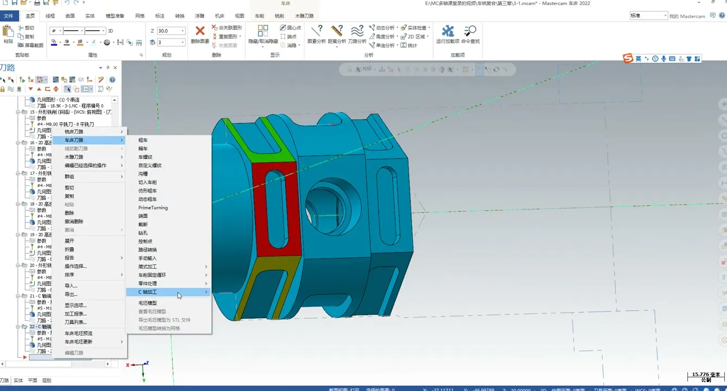
Task: Click the wireframe color swatch with blue bar
Action: pyautogui.click(x=54, y=43)
